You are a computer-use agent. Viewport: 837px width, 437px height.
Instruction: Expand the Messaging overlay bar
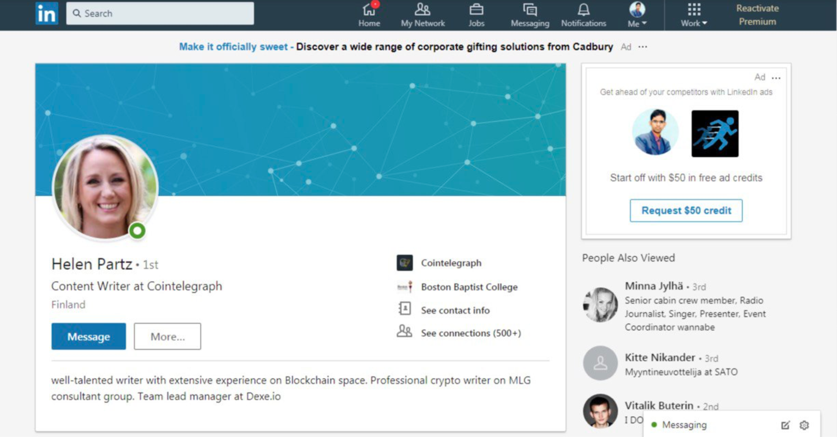731,425
